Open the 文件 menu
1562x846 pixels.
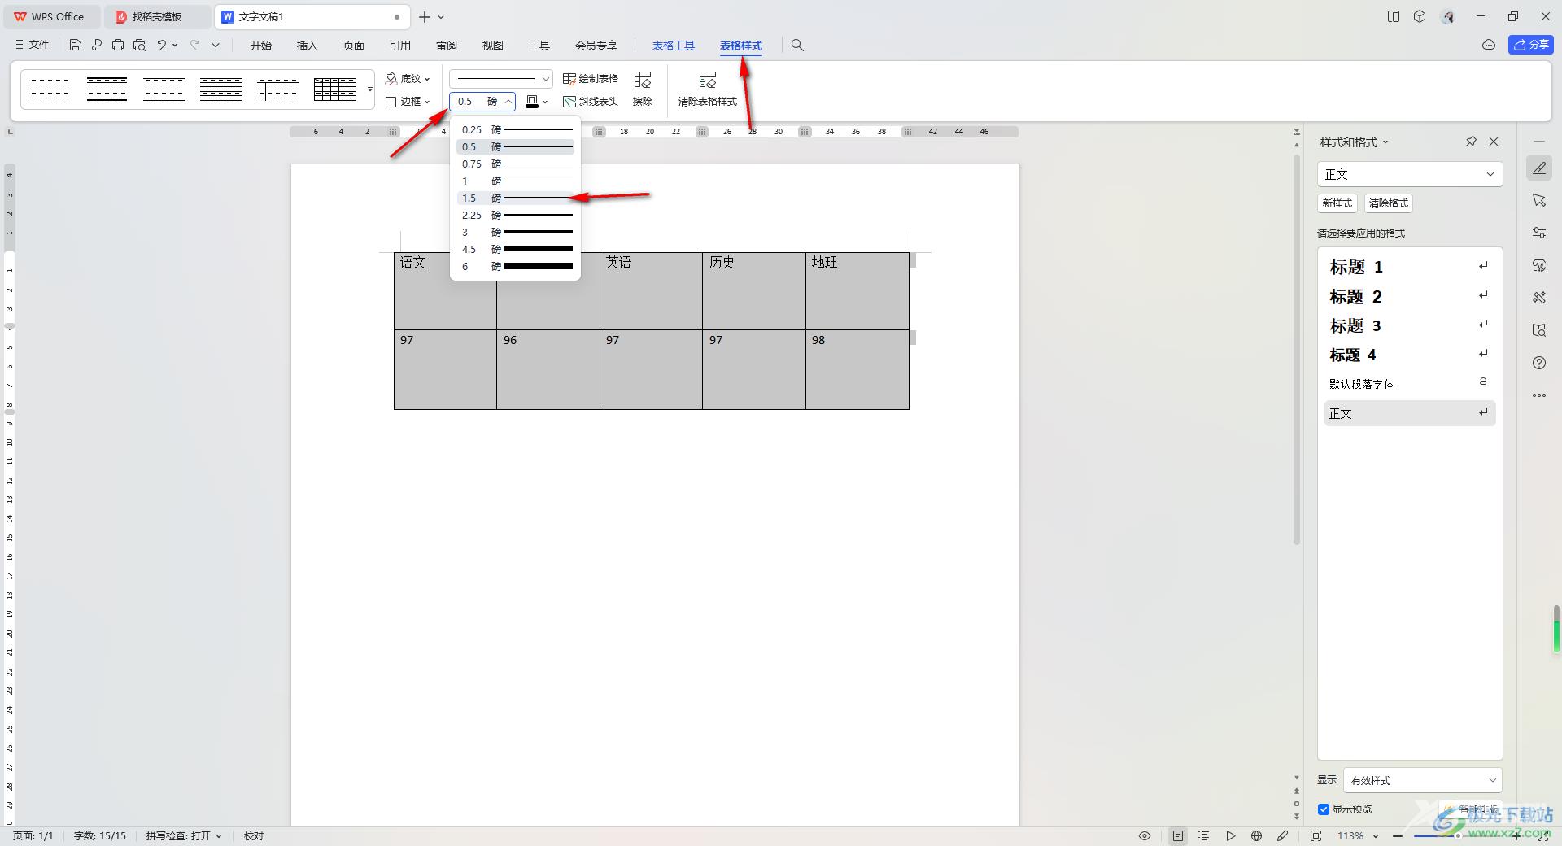tap(33, 46)
